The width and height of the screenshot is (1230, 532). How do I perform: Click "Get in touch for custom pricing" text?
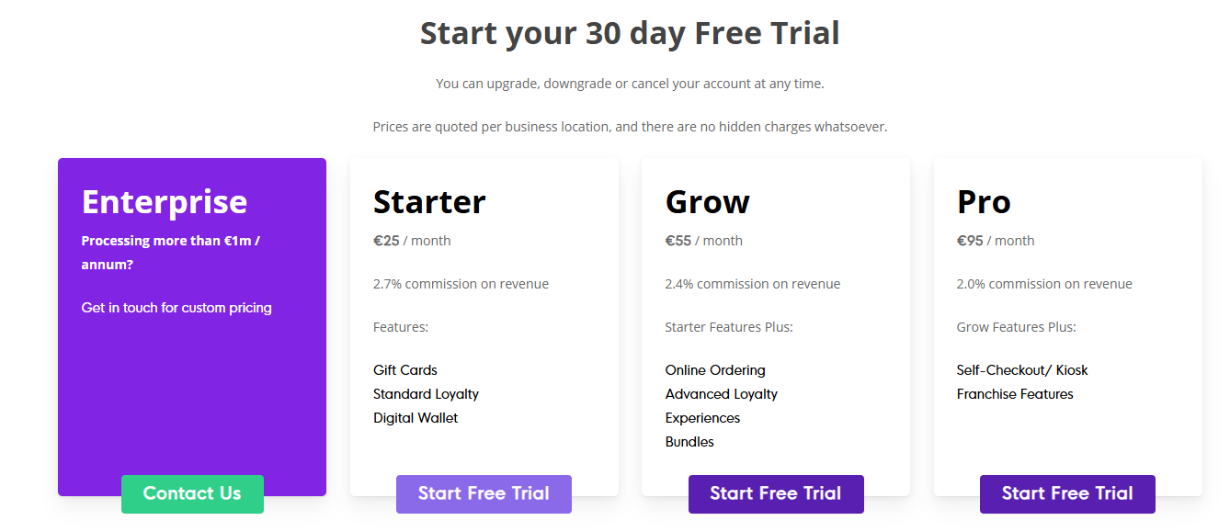point(177,308)
